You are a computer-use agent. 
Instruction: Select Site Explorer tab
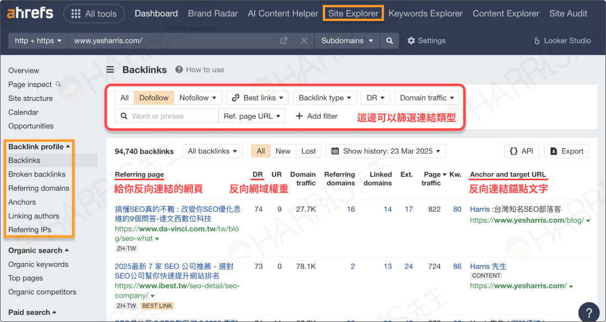[x=353, y=14]
